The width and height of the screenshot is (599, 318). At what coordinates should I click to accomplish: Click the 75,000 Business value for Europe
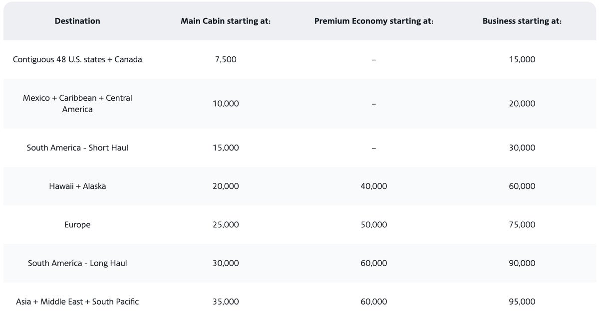tap(522, 225)
